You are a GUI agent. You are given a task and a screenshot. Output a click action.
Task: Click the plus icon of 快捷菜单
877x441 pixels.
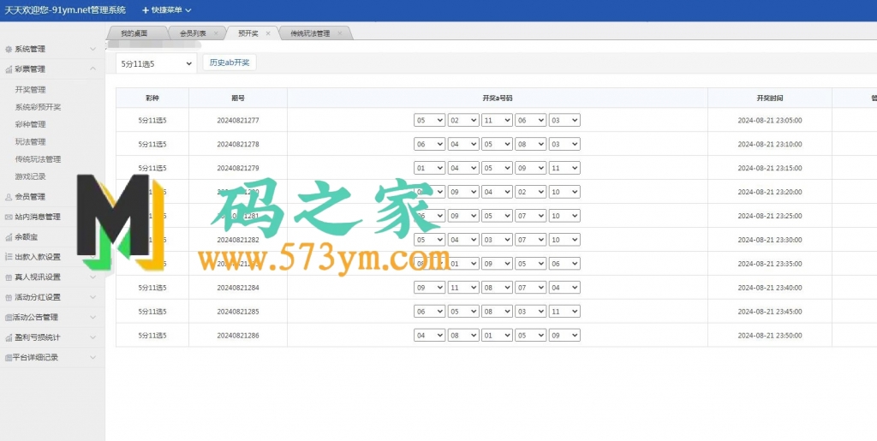[x=146, y=10]
